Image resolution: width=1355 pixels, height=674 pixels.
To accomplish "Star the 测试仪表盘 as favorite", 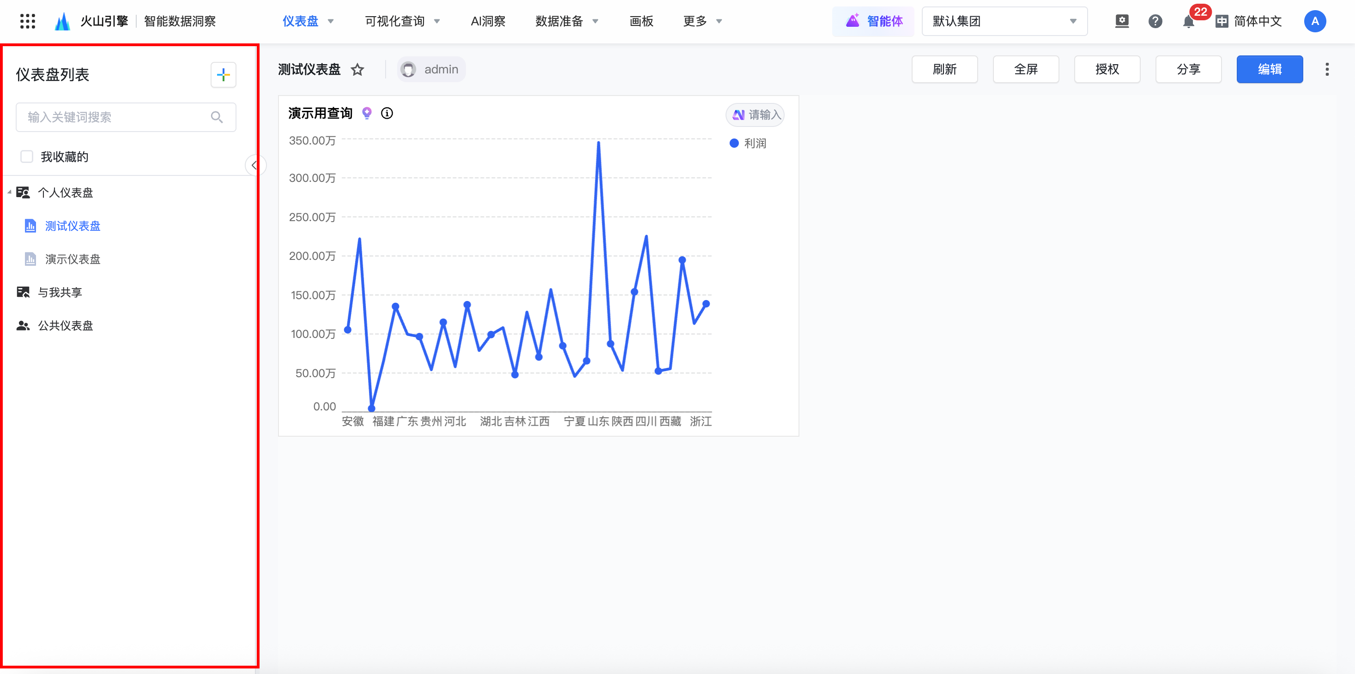I will [358, 69].
